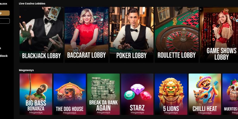Click the gold button in sidebar

(x=5, y=13)
